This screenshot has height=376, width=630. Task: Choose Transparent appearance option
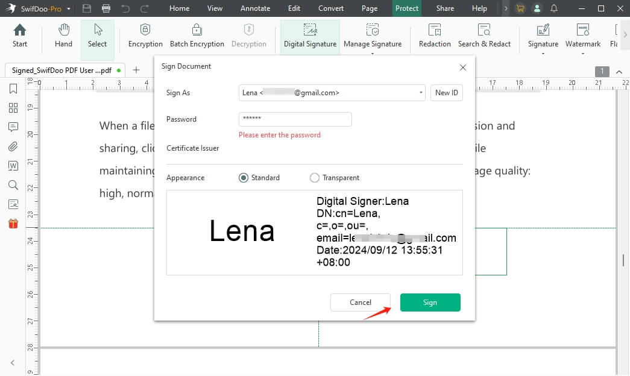[314, 178]
